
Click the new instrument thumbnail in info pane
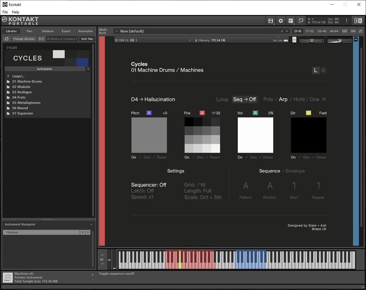8,278
